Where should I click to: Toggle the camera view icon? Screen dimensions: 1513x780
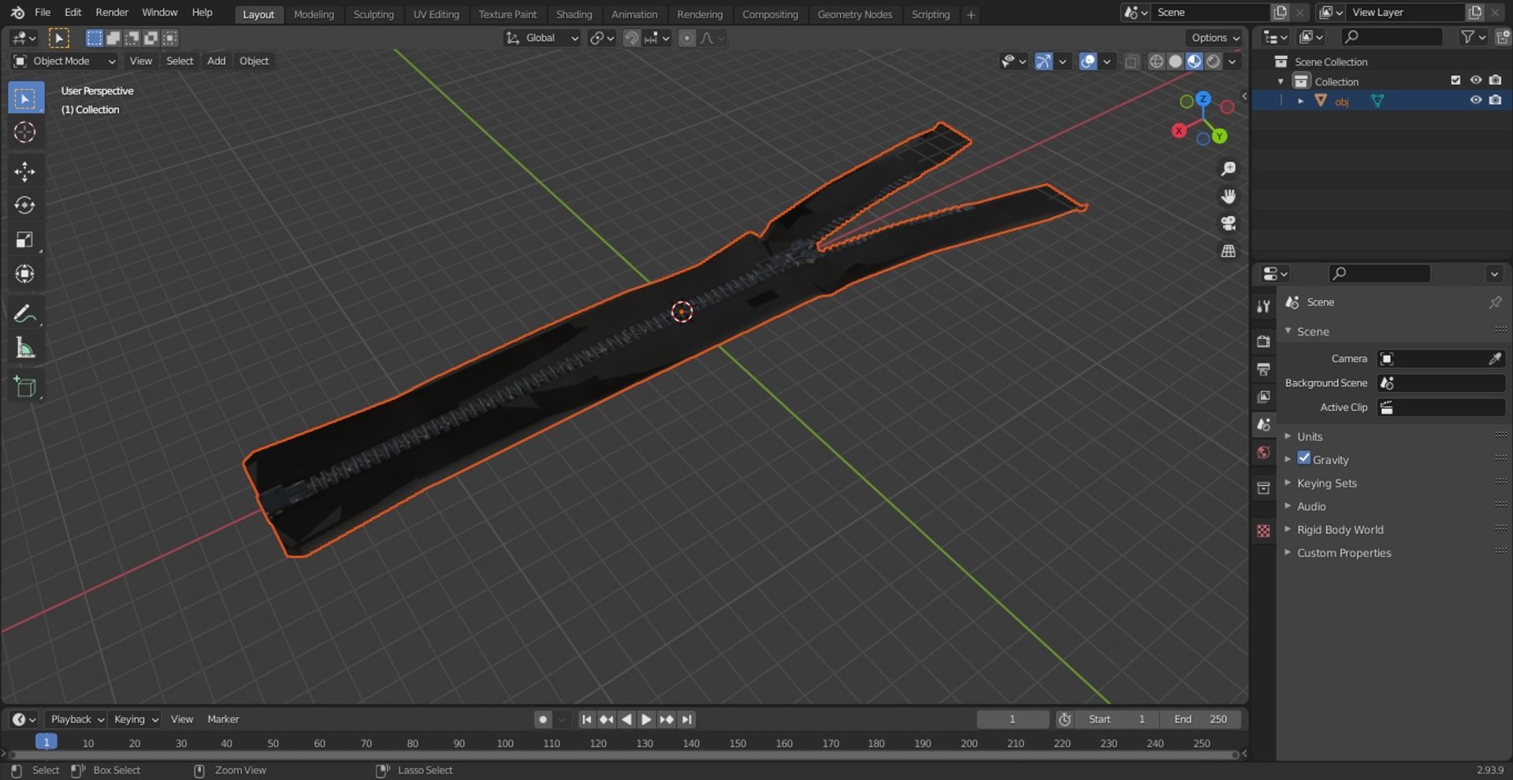1228,224
